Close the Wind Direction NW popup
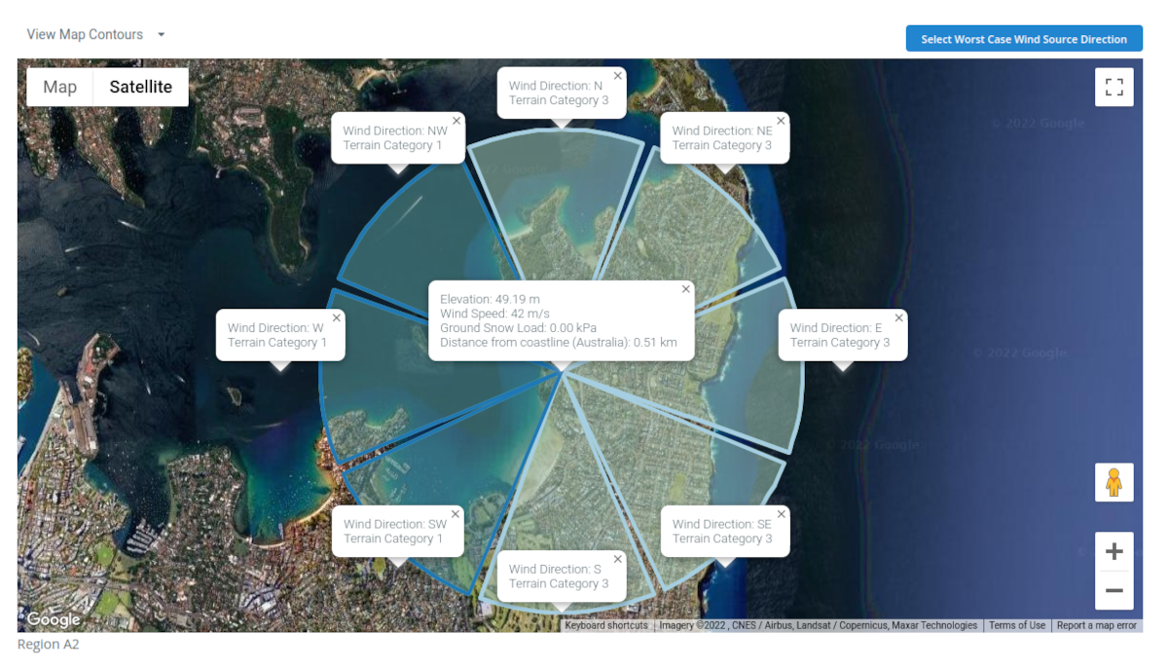The height and width of the screenshot is (670, 1168). [456, 121]
